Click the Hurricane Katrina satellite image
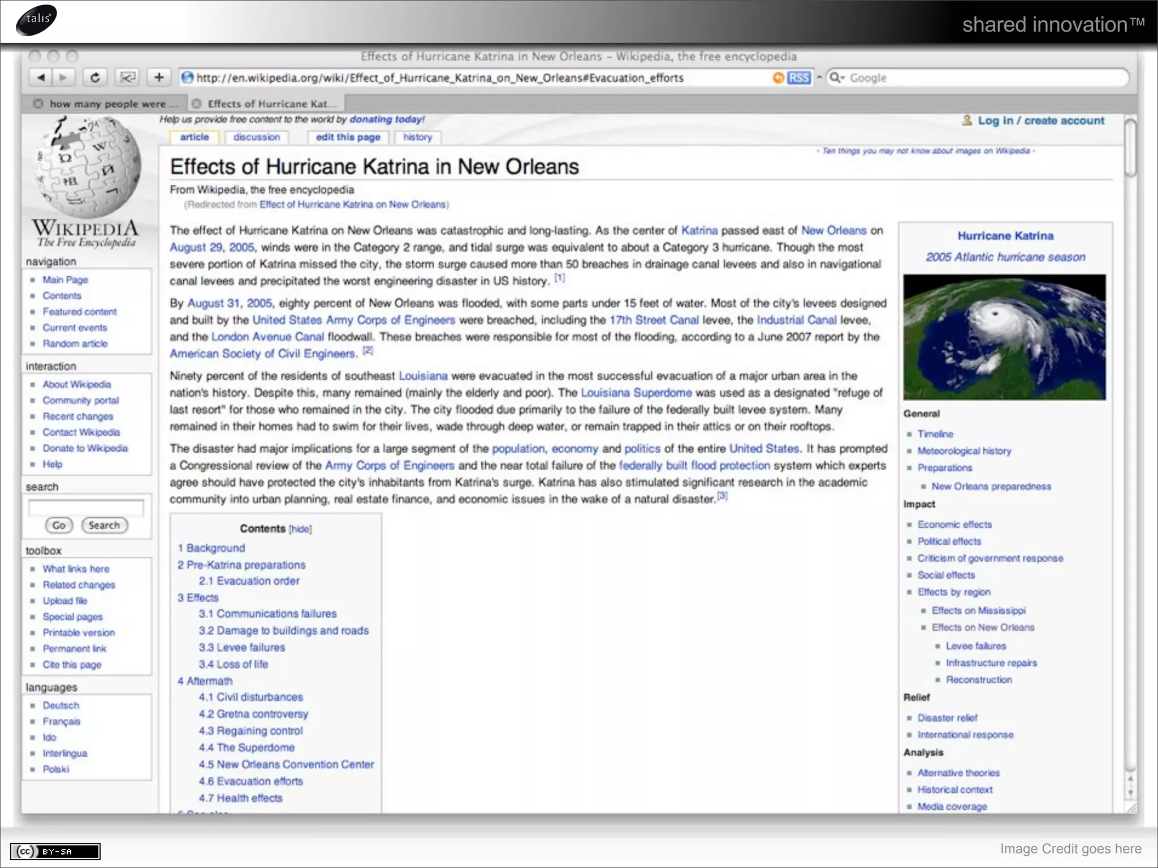The height and width of the screenshot is (868, 1158). point(1004,337)
